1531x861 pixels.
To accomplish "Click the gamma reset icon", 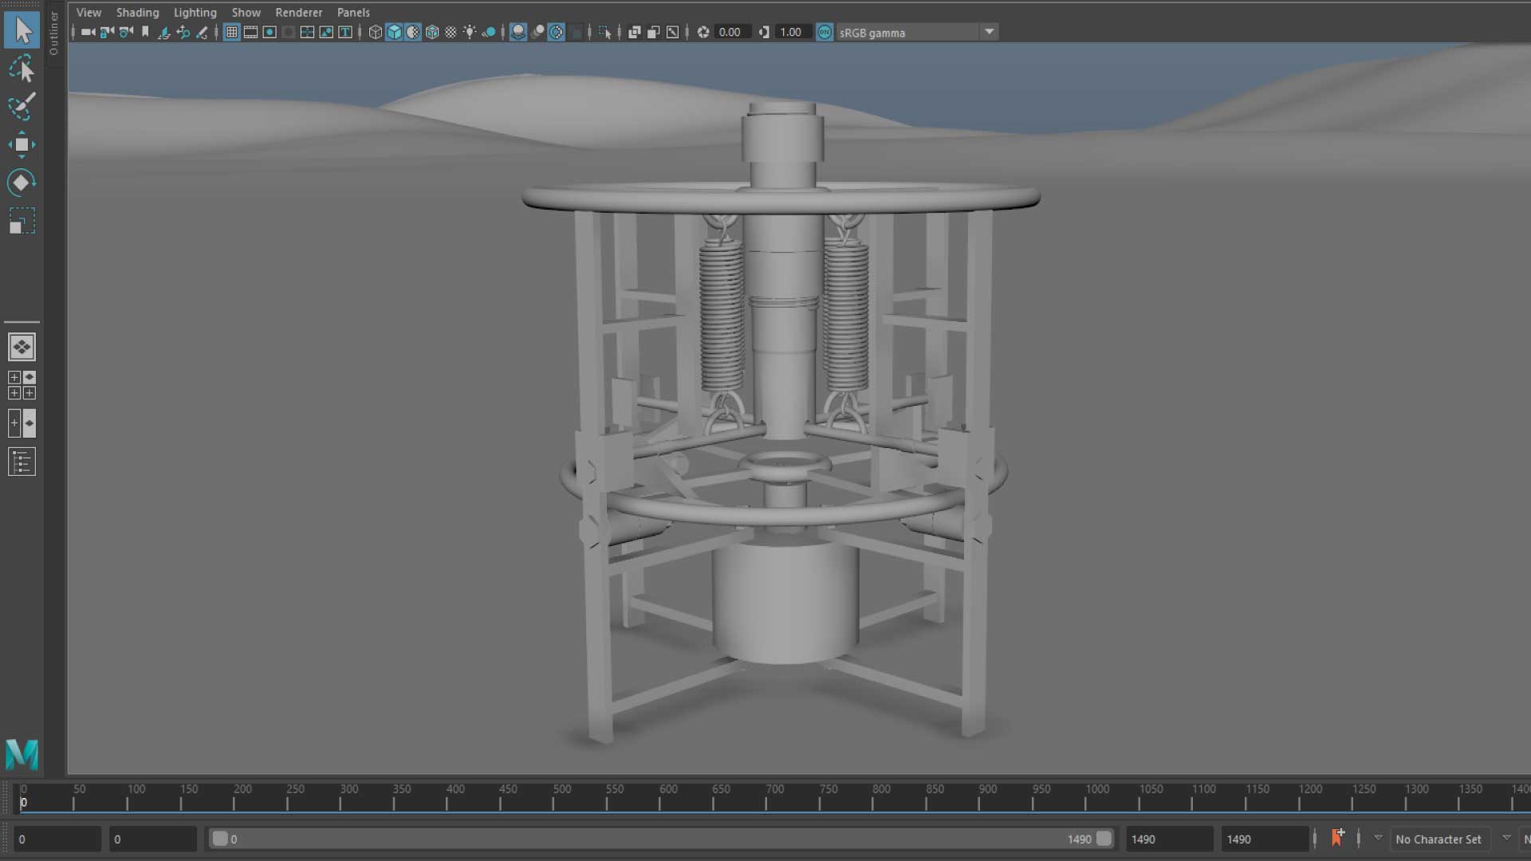I will pyautogui.click(x=764, y=32).
